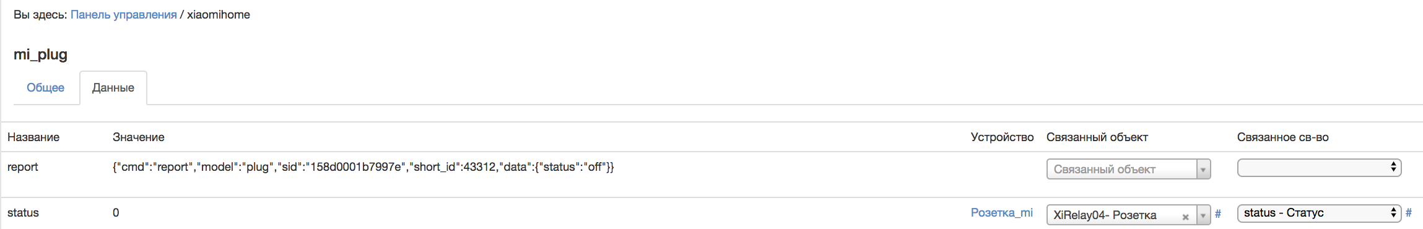Expand the arrow of the report row's empty object combo
Viewport: 1423px width, 229px height.
coord(1203,169)
